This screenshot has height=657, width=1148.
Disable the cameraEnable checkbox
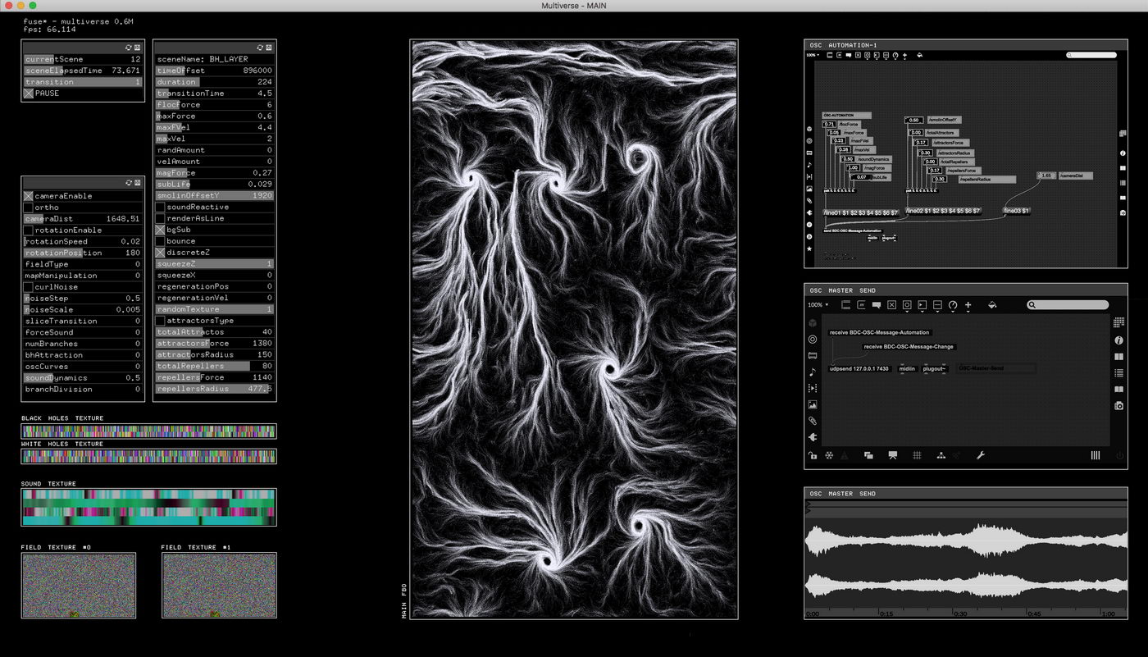tap(29, 196)
